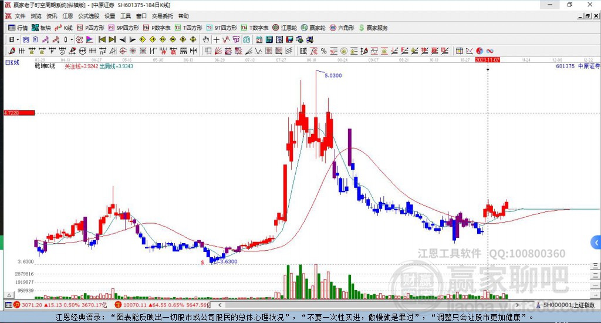Screen dimensions: 601x323
Task: Click the 2023-11-07 date marker
Action: (x=487, y=60)
